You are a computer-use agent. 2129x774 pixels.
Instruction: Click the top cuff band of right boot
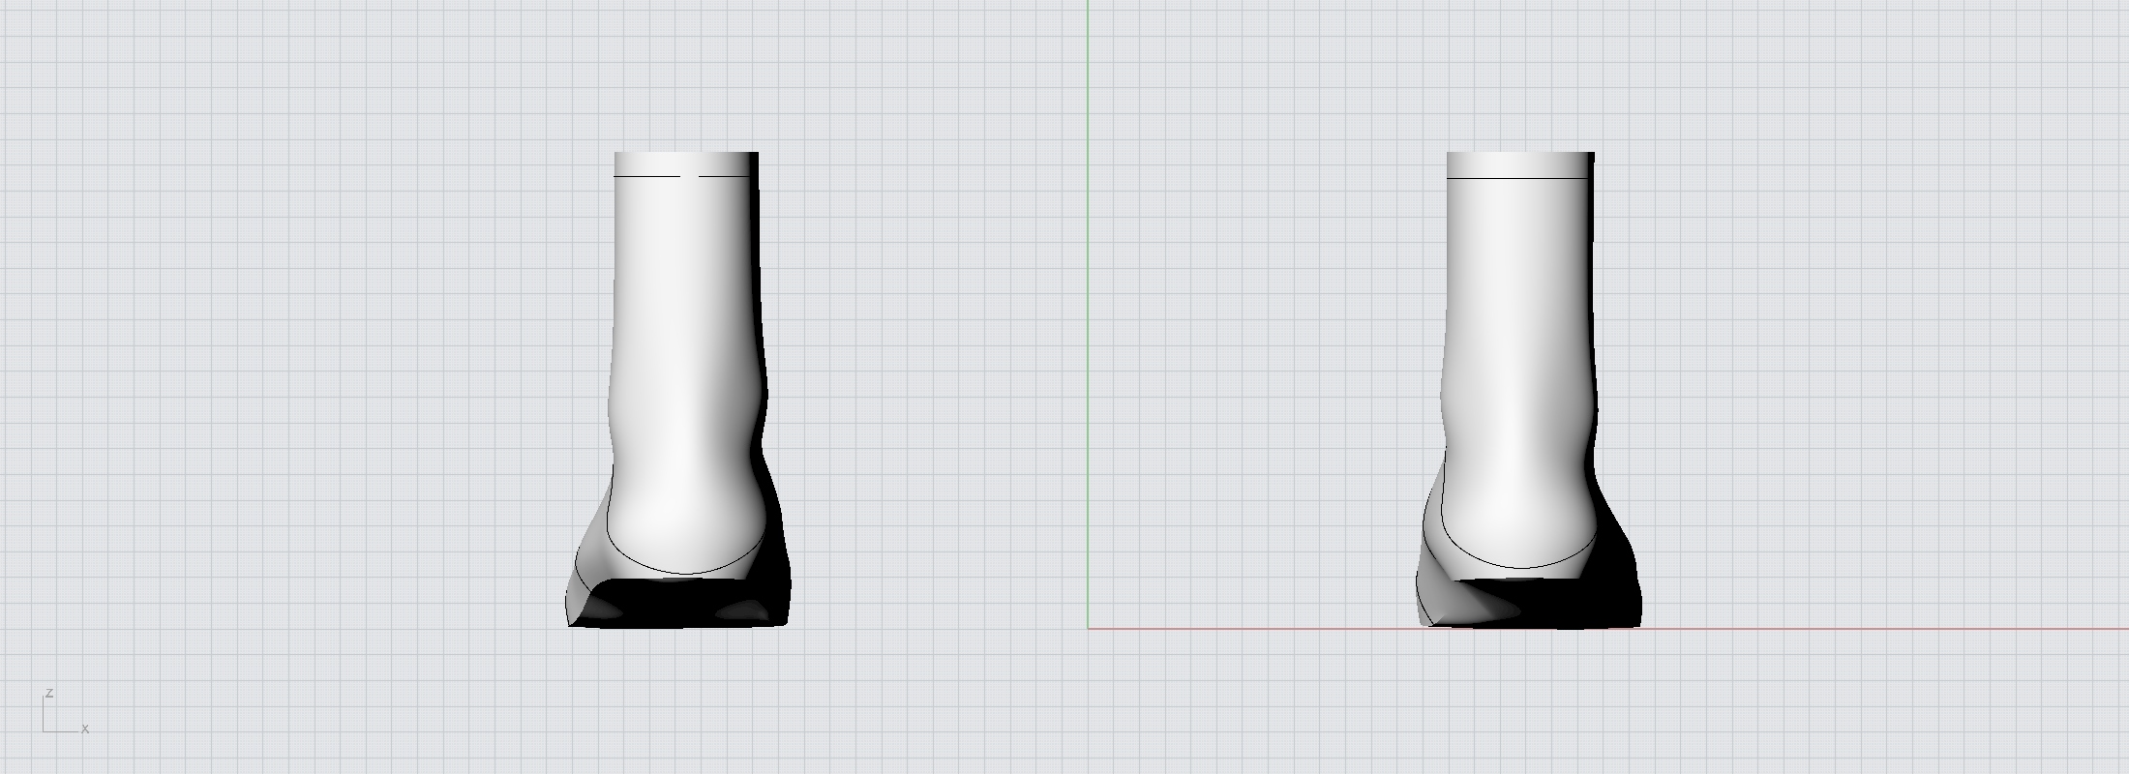pyautogui.click(x=1519, y=164)
